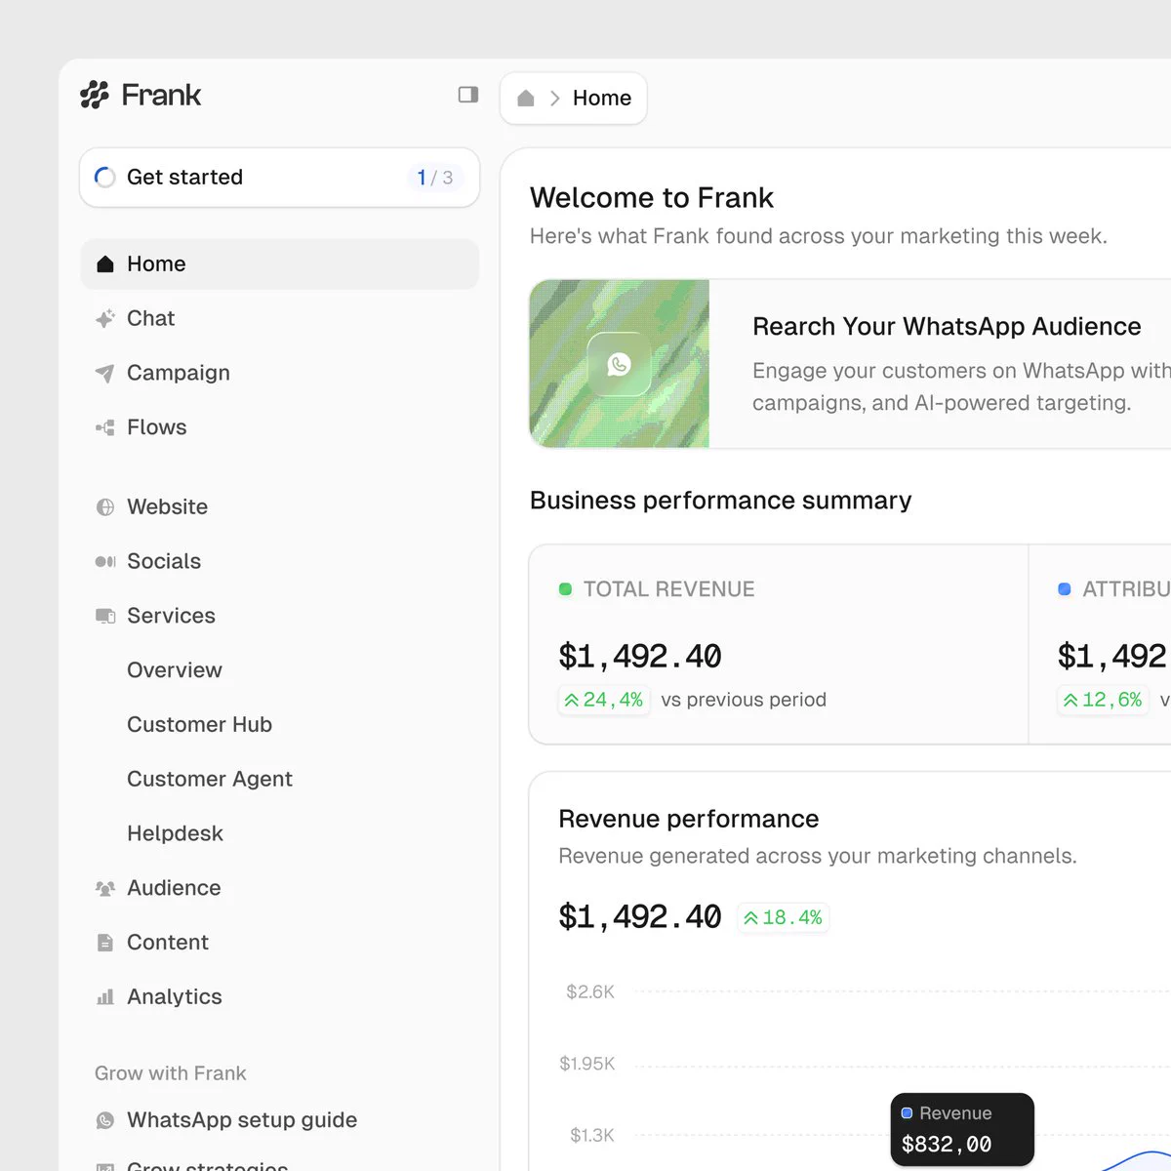Click the Home house icon in the sidebar
Screen dimensions: 1171x1171
[105, 264]
